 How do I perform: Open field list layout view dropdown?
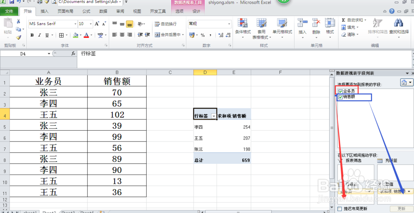[x=407, y=82]
